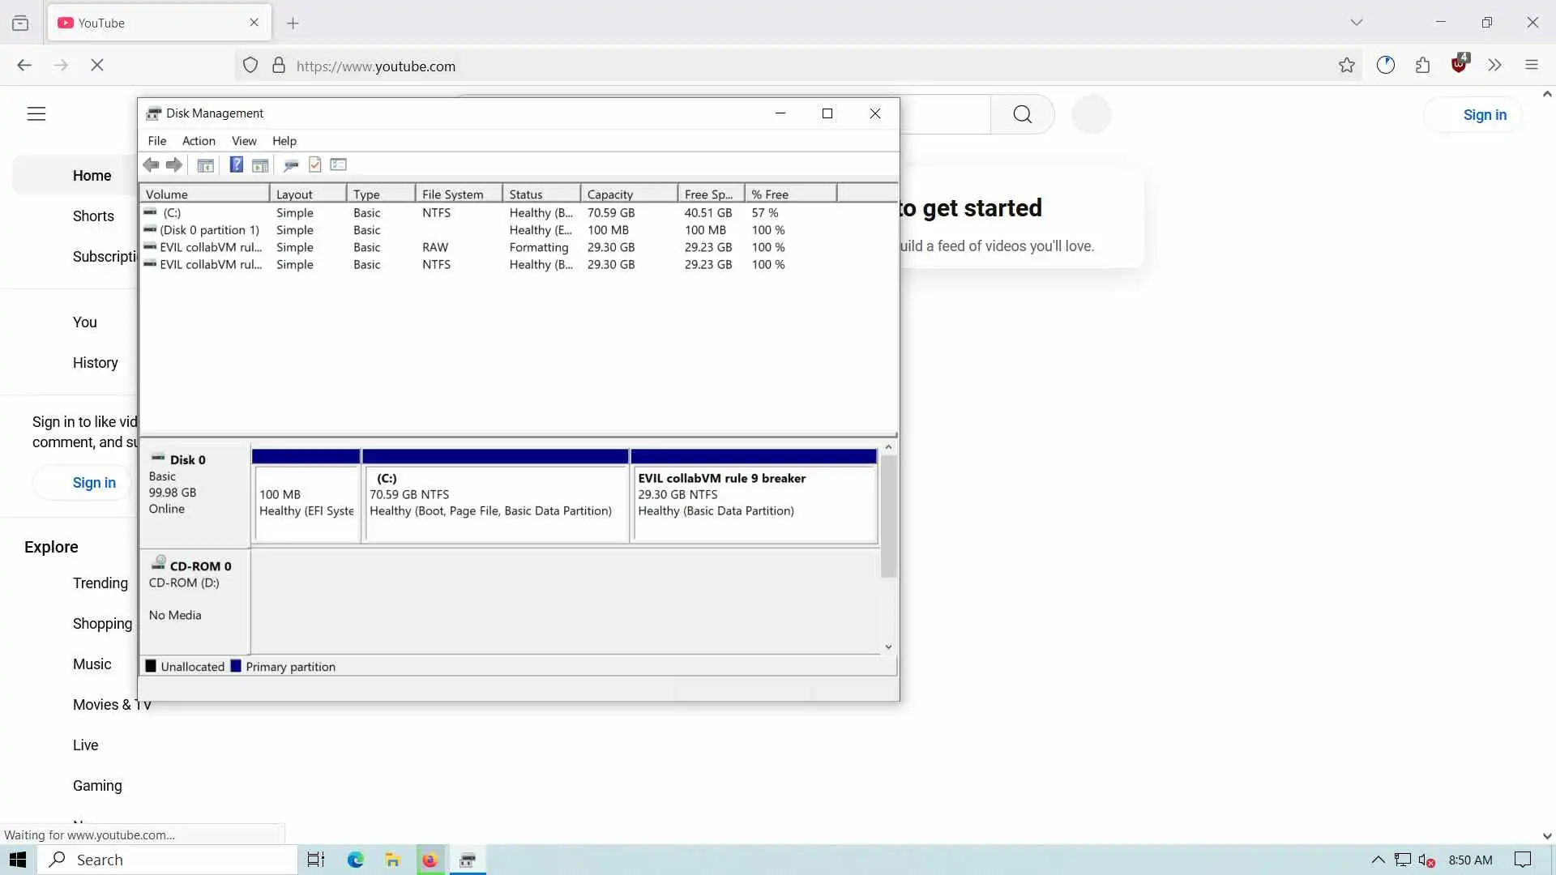Open Trending in YouTube sidebar
Image resolution: width=1556 pixels, height=875 pixels.
(x=100, y=583)
